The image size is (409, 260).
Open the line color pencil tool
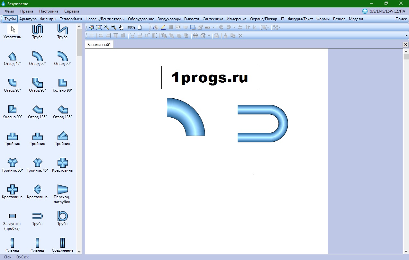point(163,27)
